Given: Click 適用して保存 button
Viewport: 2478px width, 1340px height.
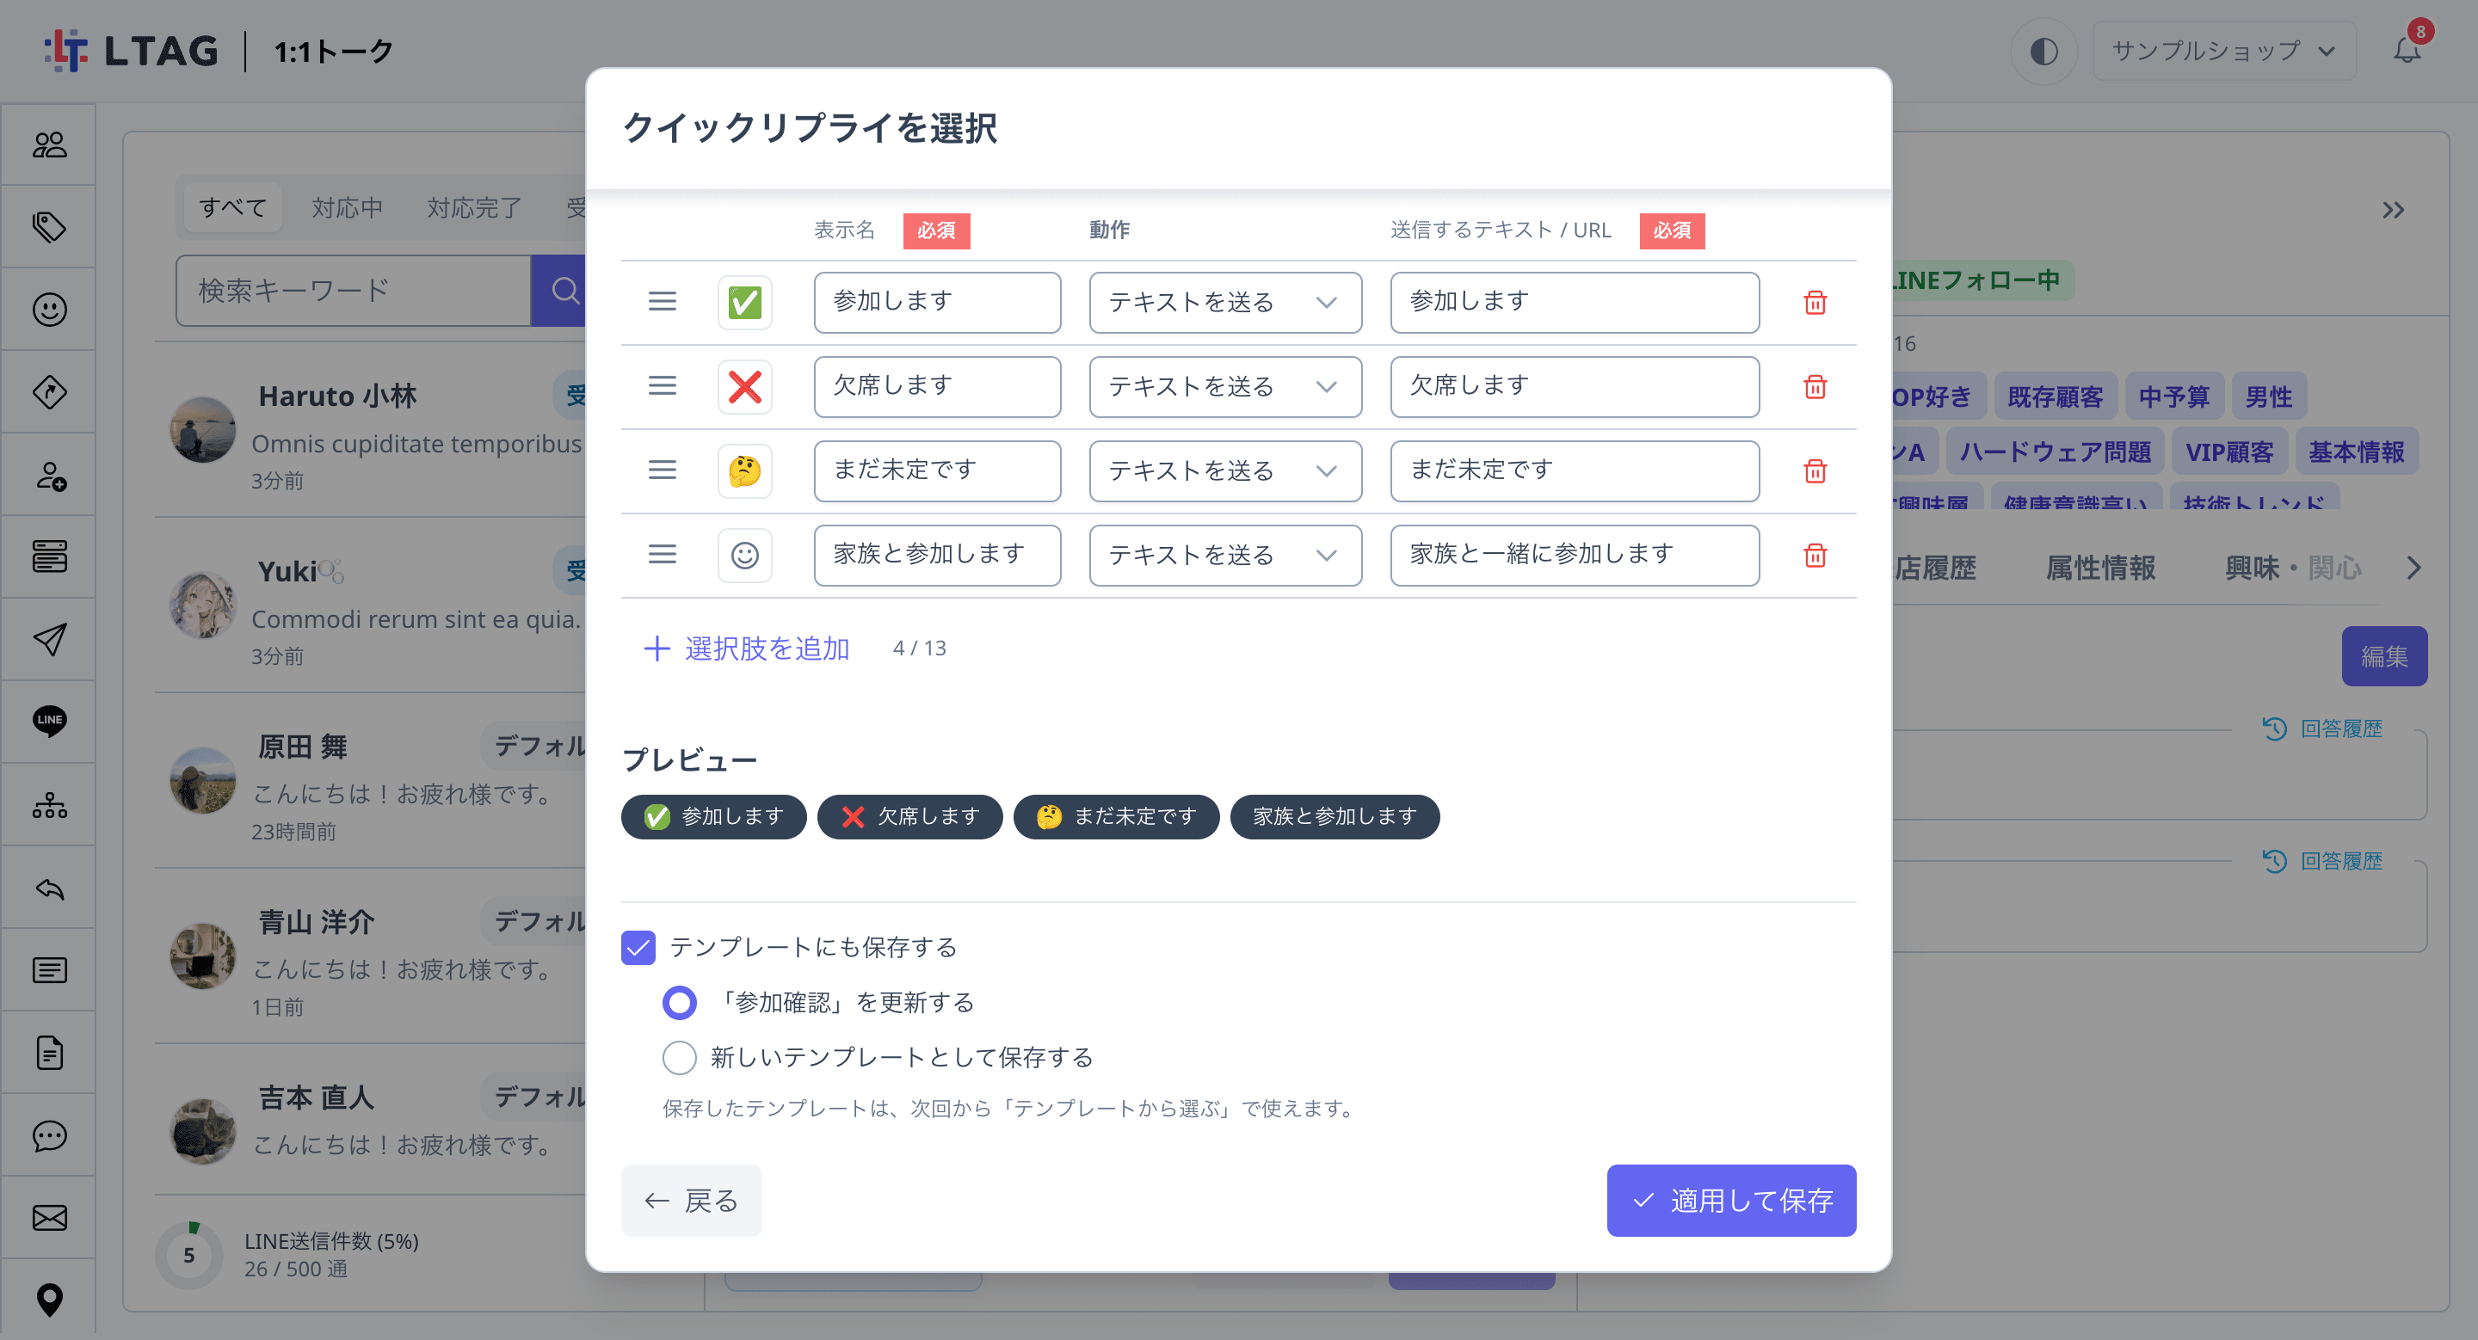Looking at the screenshot, I should (1730, 1201).
